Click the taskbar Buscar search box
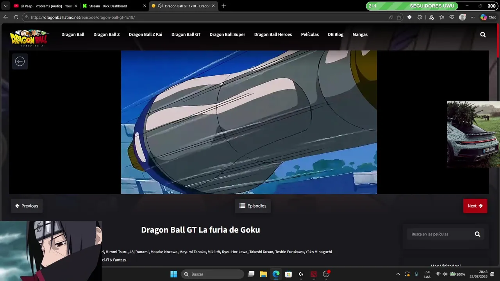This screenshot has height=281, width=500. point(212,274)
